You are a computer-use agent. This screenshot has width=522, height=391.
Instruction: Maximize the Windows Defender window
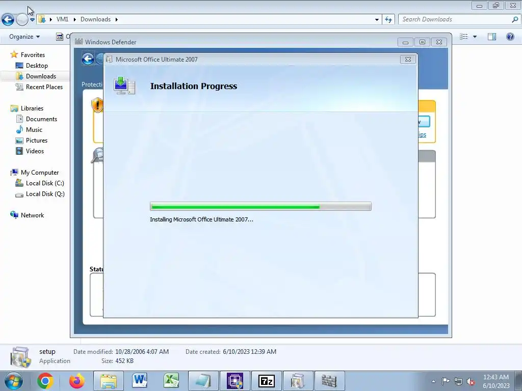422,42
